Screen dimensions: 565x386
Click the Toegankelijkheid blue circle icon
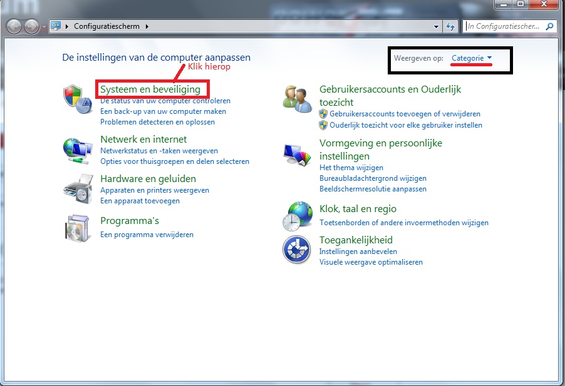pos(296,249)
